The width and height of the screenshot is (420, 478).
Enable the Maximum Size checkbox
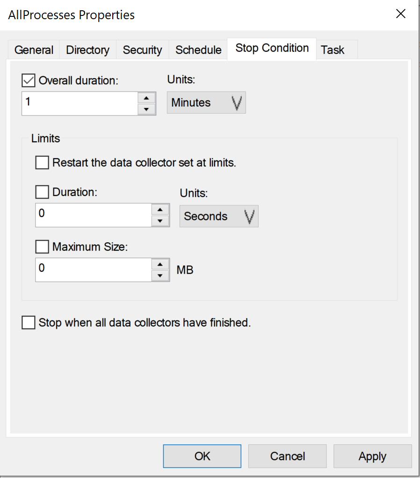[x=42, y=246]
